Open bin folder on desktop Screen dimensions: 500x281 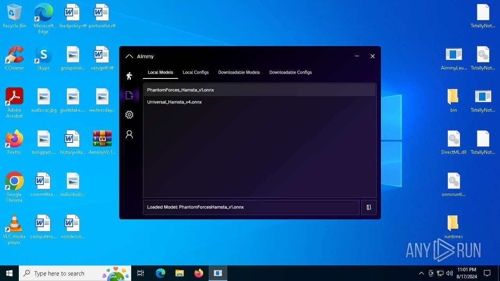coord(454,101)
